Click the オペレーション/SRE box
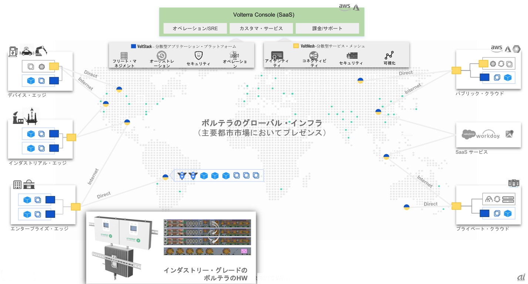This screenshot has width=528, height=284. (x=194, y=28)
